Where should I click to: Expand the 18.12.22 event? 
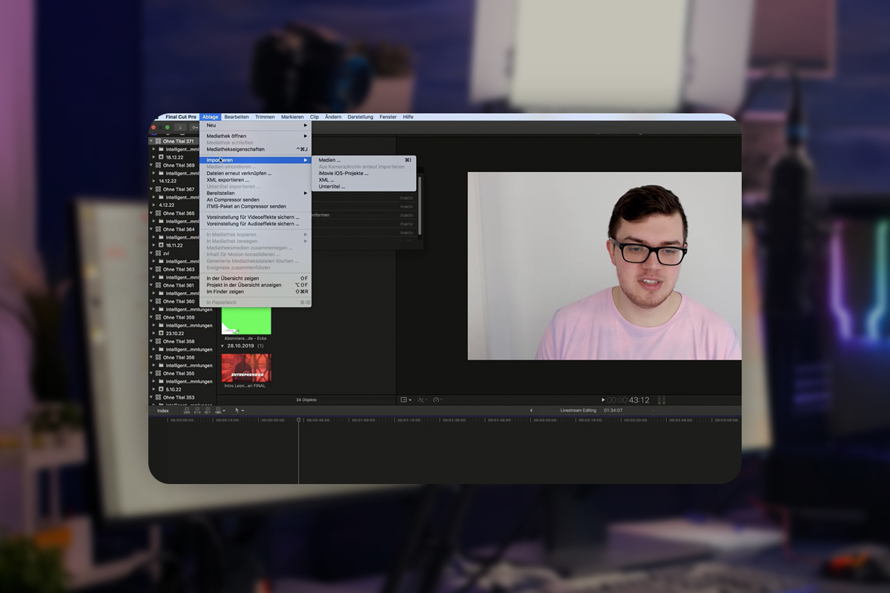tap(154, 157)
